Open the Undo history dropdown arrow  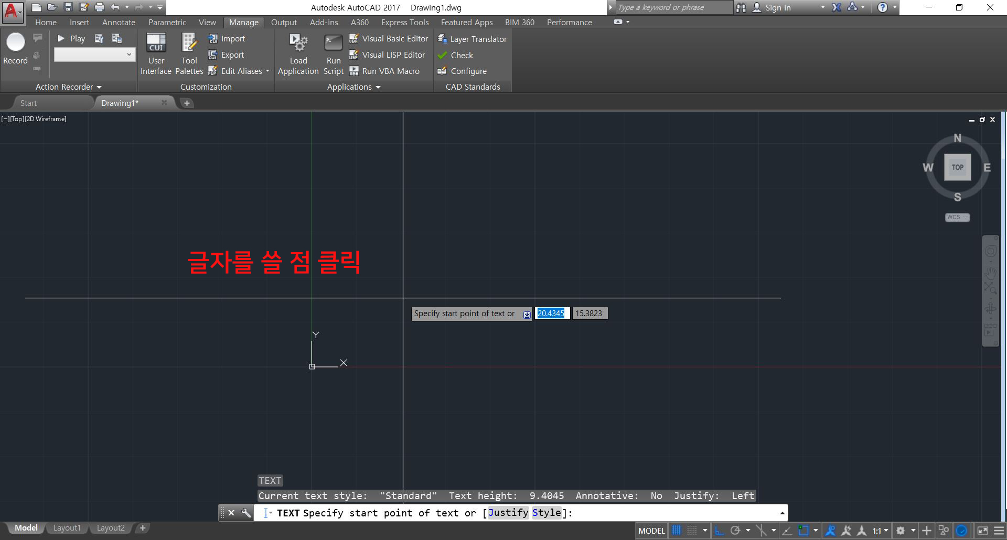pyautogui.click(x=127, y=7)
